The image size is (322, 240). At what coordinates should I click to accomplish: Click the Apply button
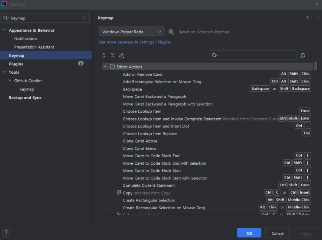coord(306,233)
